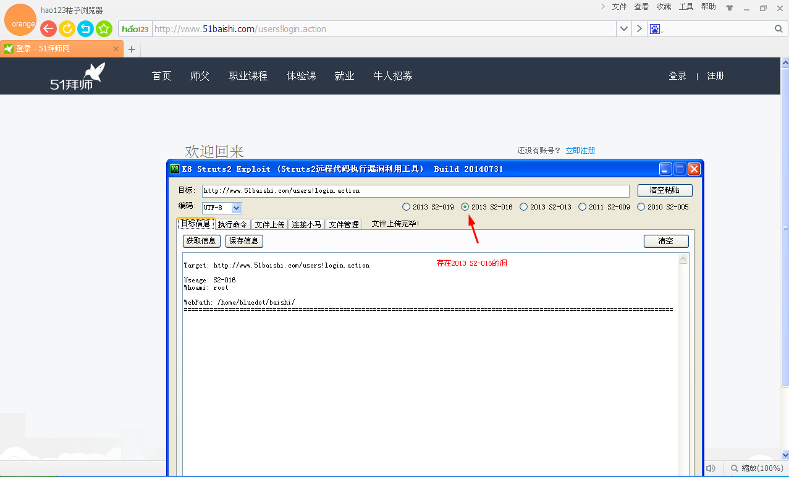Minimize the K8 Struts2 Exploit window
This screenshot has height=477, width=789.
665,169
